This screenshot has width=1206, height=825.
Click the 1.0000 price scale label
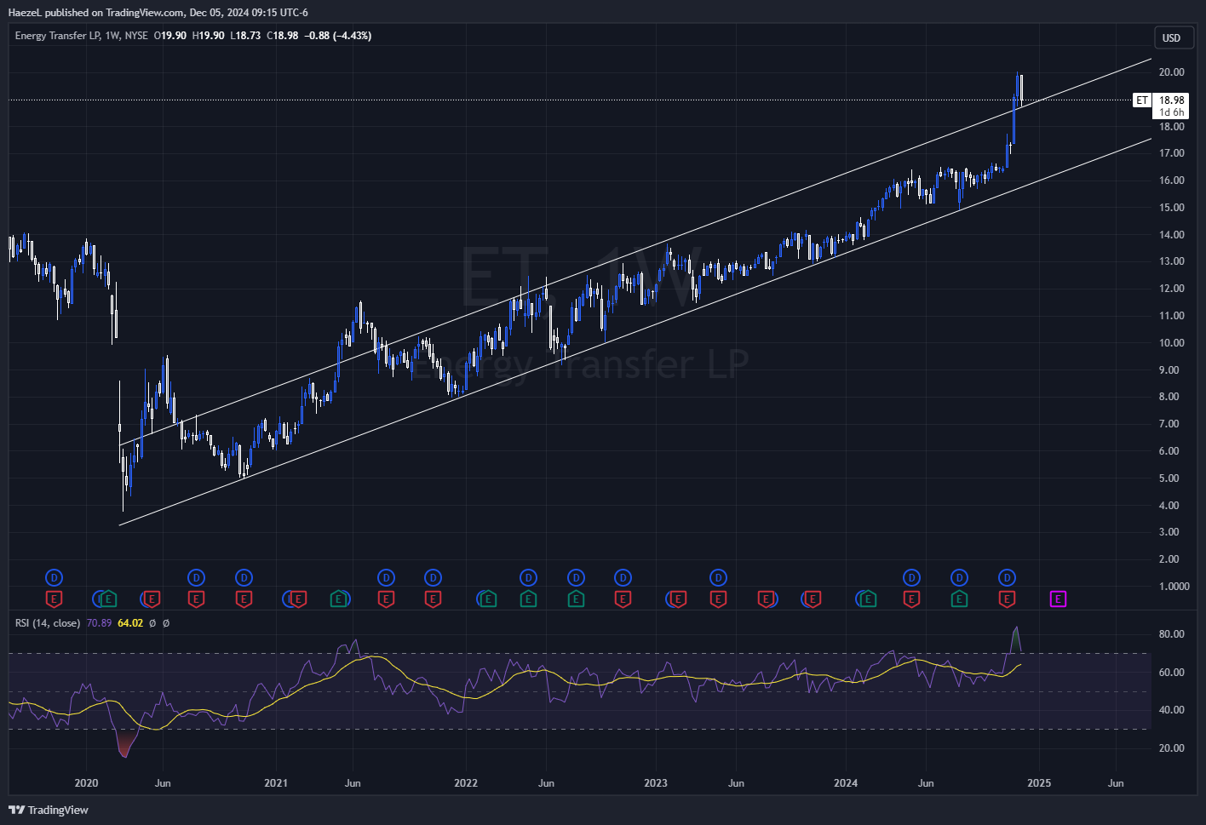(x=1174, y=587)
